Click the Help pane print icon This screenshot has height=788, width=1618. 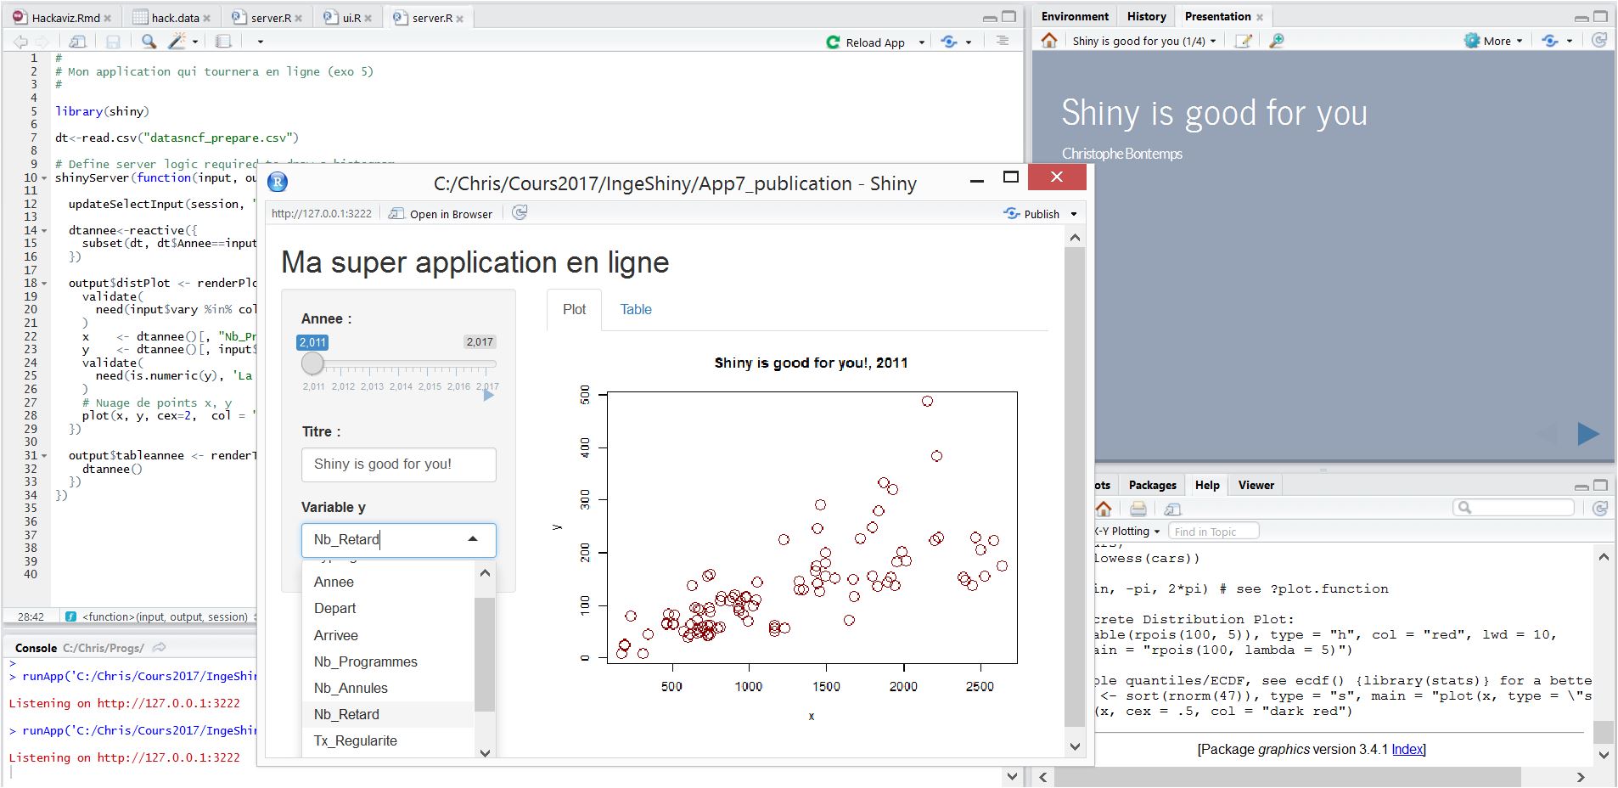click(1138, 509)
